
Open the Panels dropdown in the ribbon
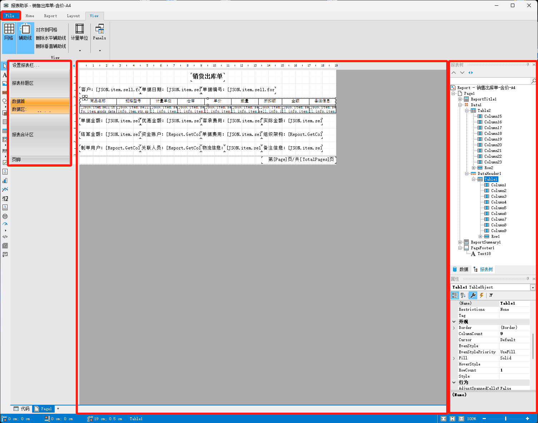tap(100, 38)
